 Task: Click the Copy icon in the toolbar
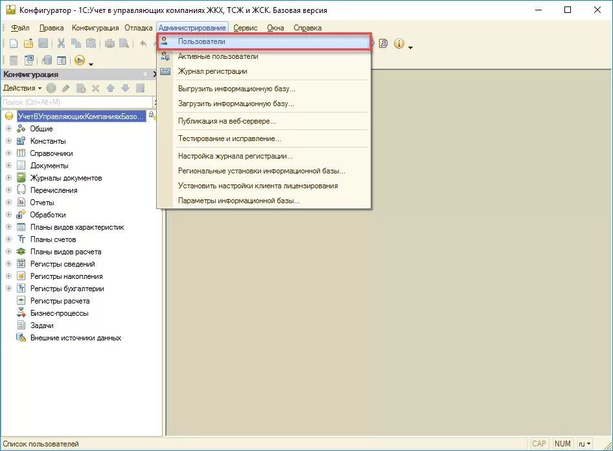(x=76, y=43)
